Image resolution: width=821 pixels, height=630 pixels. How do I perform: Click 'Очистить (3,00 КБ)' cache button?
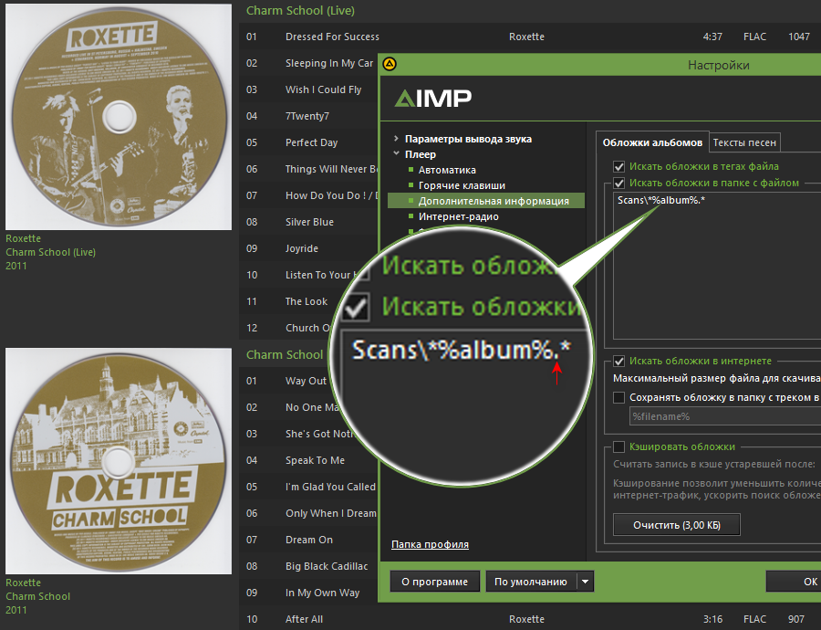pyautogui.click(x=677, y=525)
